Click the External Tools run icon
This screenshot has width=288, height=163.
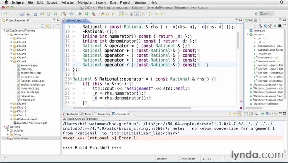(93, 14)
